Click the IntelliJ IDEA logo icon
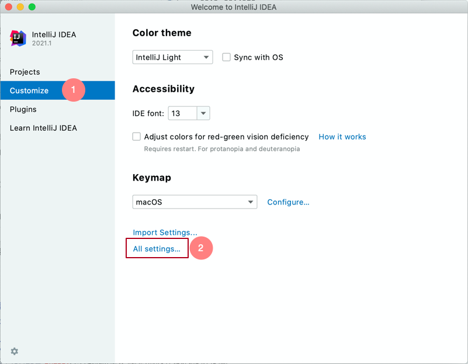 click(x=18, y=39)
